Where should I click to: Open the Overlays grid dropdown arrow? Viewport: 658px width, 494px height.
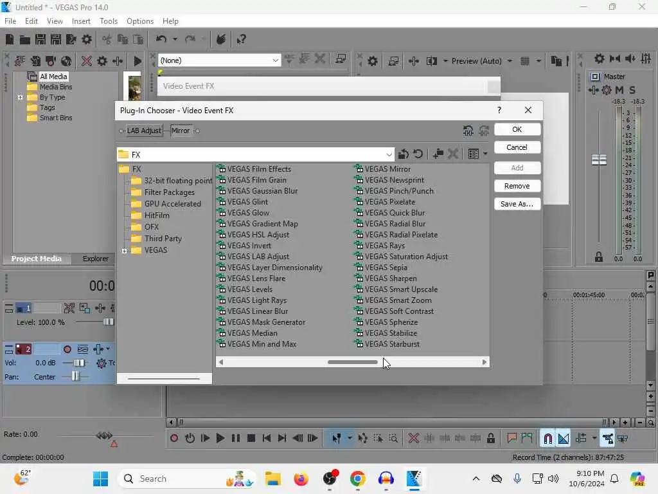(538, 61)
